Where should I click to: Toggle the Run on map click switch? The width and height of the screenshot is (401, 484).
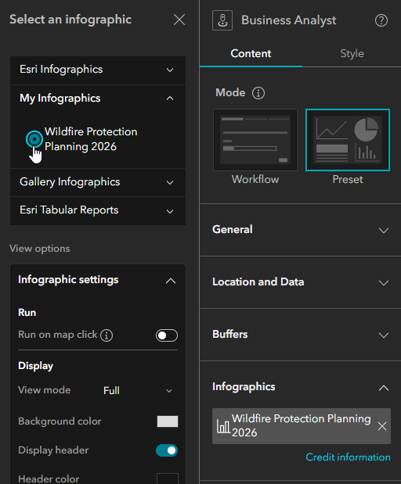[167, 335]
